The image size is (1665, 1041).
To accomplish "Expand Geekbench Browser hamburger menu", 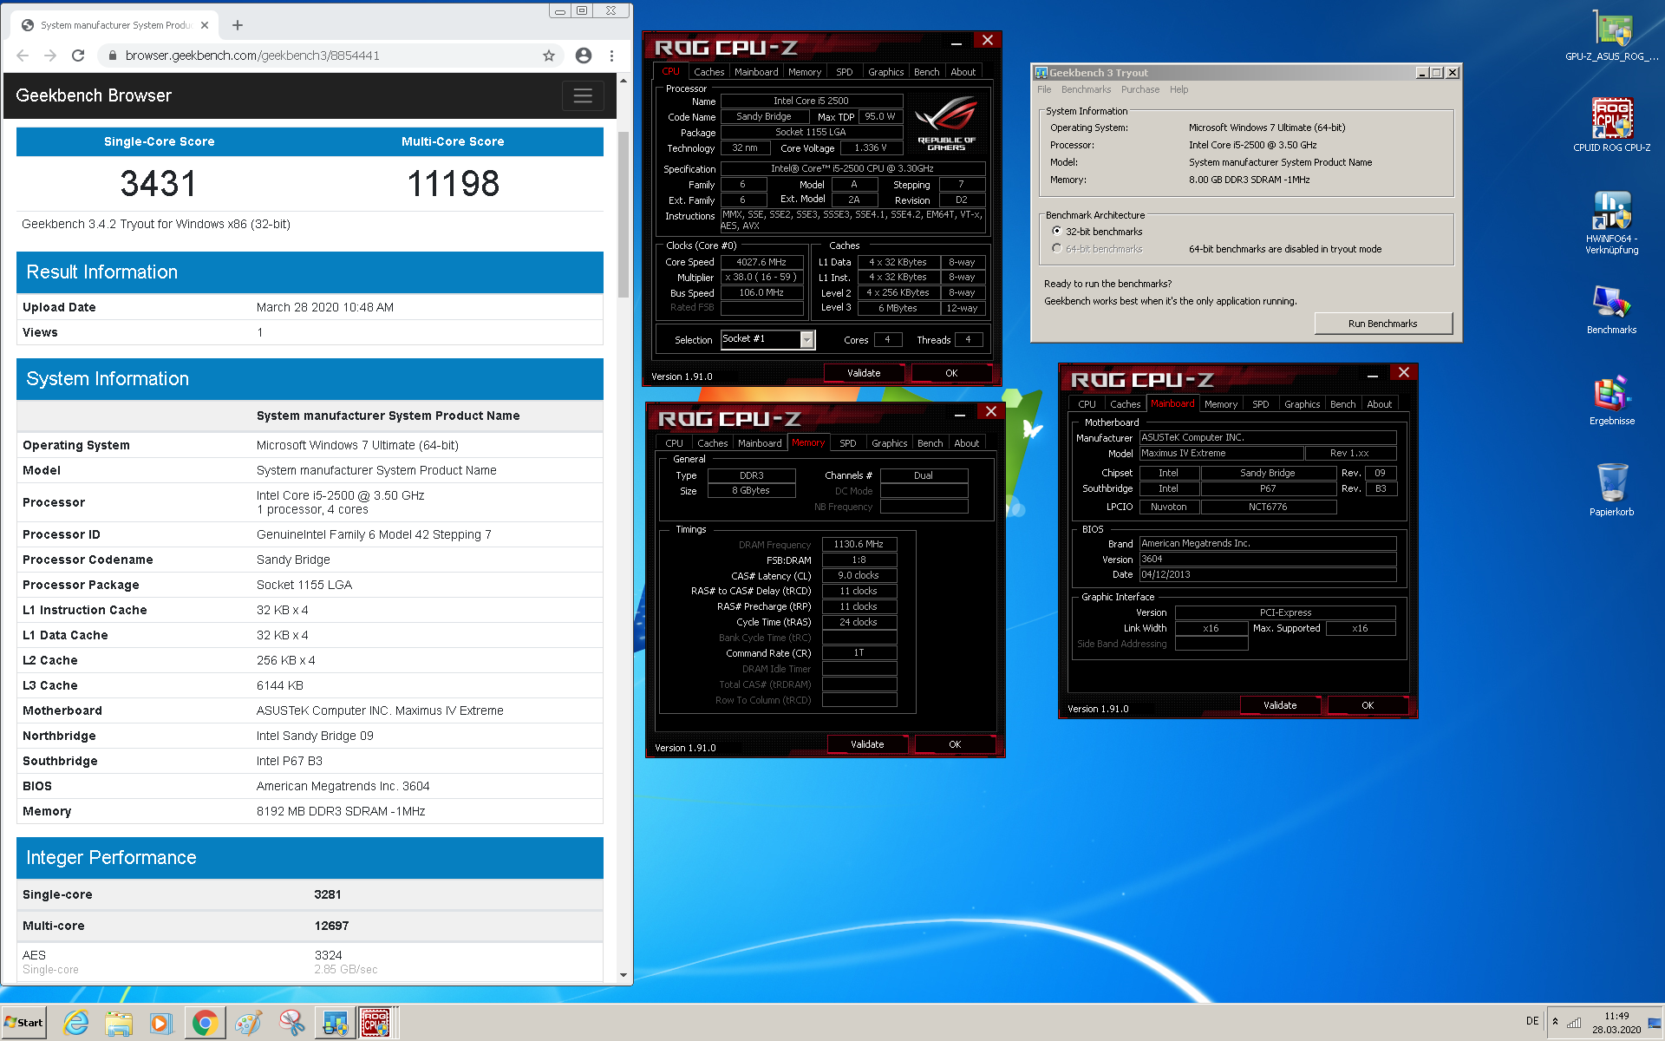I will (583, 95).
